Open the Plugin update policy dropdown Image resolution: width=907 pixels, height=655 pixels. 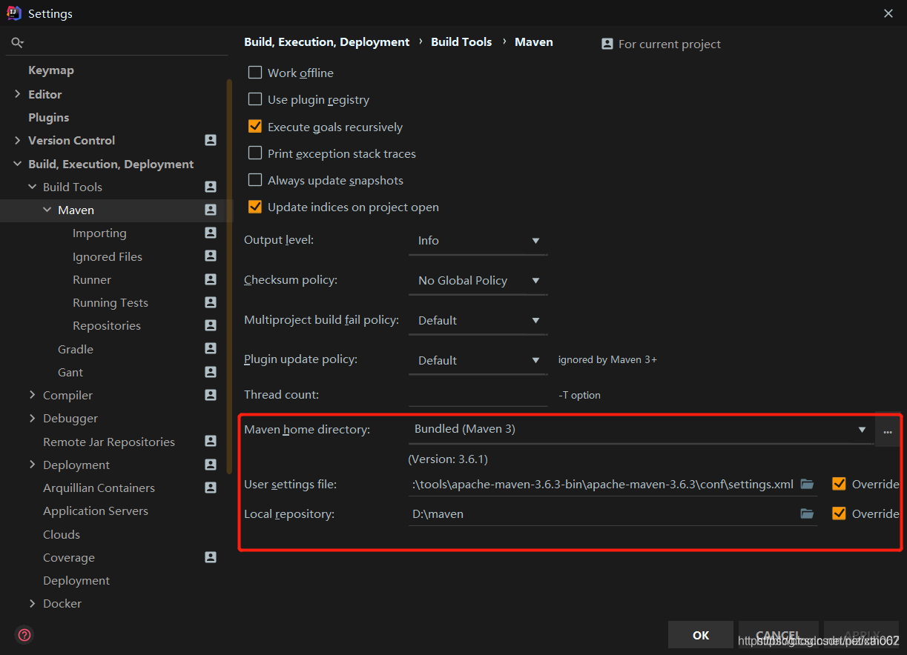[478, 361]
